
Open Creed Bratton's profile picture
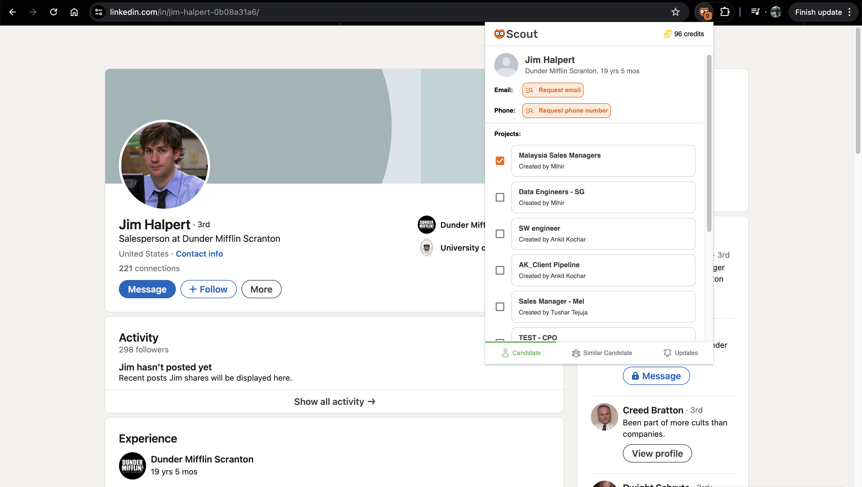click(604, 417)
